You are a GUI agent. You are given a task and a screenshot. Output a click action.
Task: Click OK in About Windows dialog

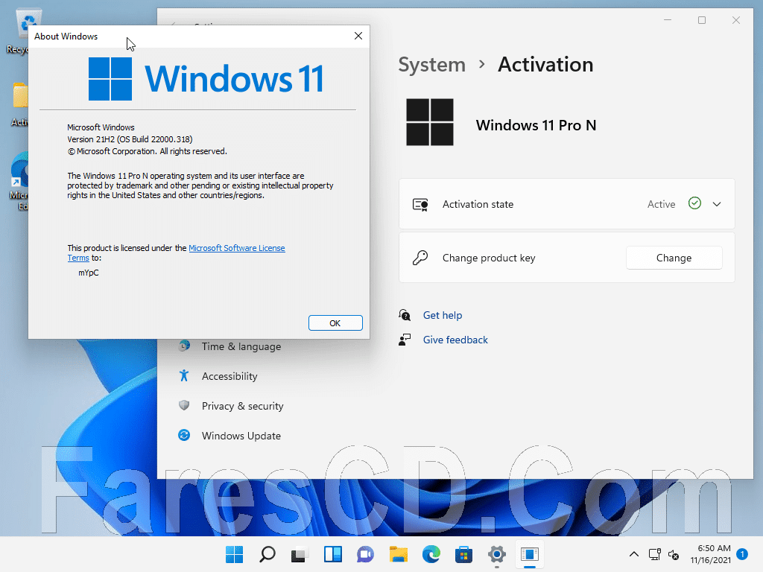click(x=335, y=323)
